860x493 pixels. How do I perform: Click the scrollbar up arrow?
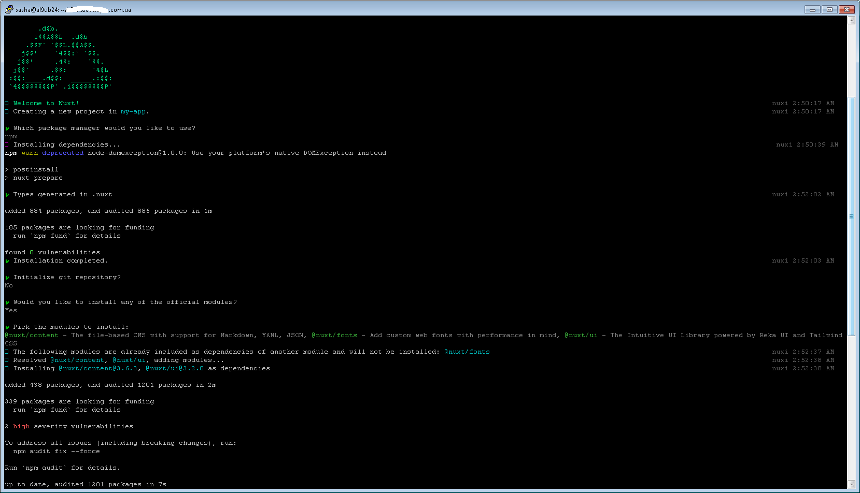pos(852,20)
